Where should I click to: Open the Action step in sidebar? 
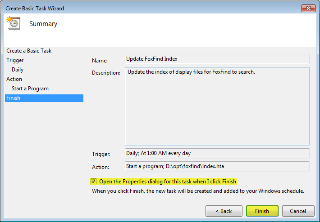point(14,79)
